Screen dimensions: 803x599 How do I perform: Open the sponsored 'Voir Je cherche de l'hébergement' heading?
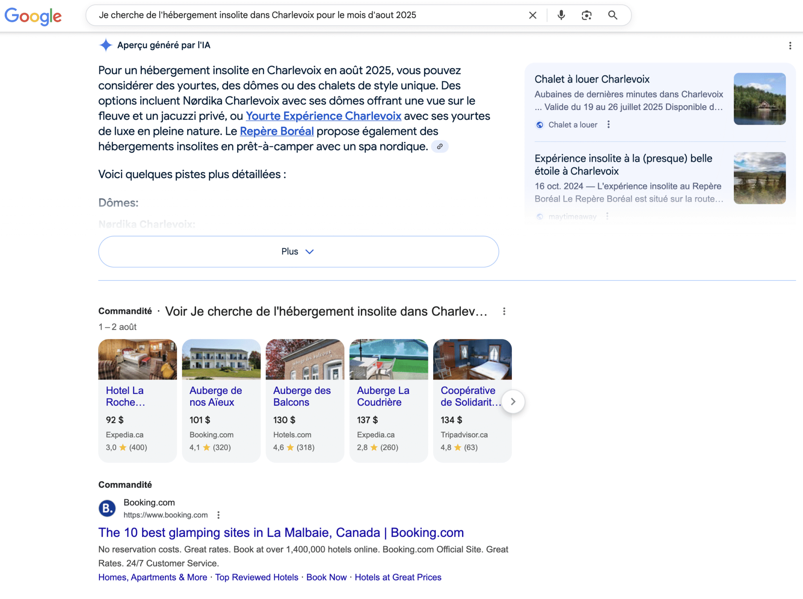pyautogui.click(x=326, y=311)
